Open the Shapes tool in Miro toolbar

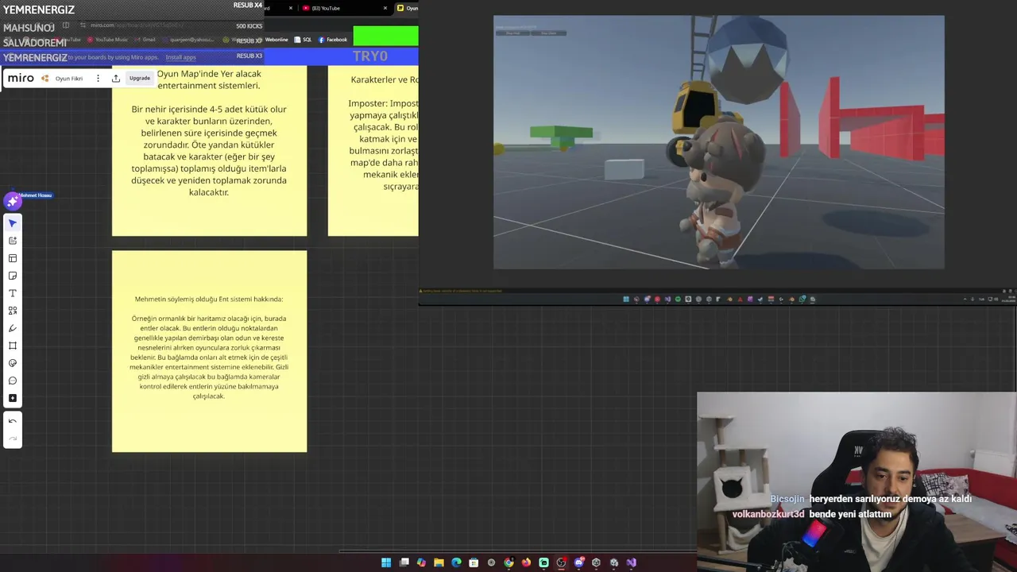[13, 311]
